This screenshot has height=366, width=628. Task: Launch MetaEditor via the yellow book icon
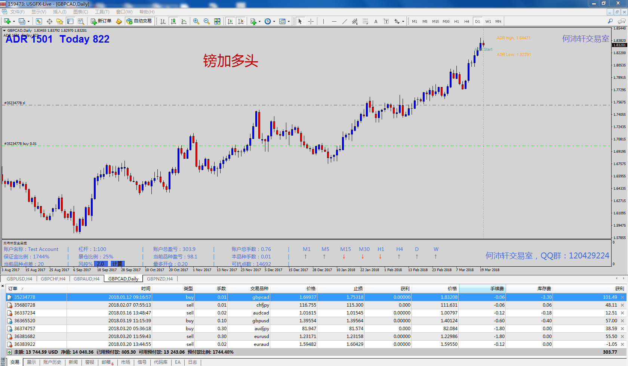pyautogui.click(x=119, y=21)
